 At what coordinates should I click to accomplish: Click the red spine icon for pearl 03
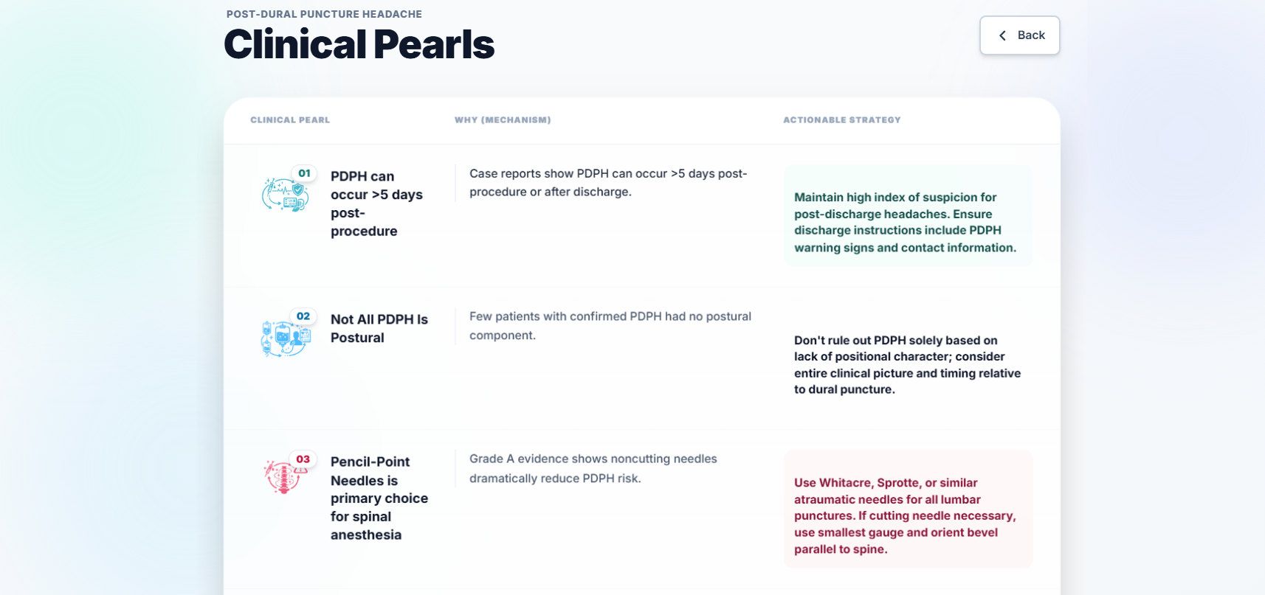[x=283, y=476]
